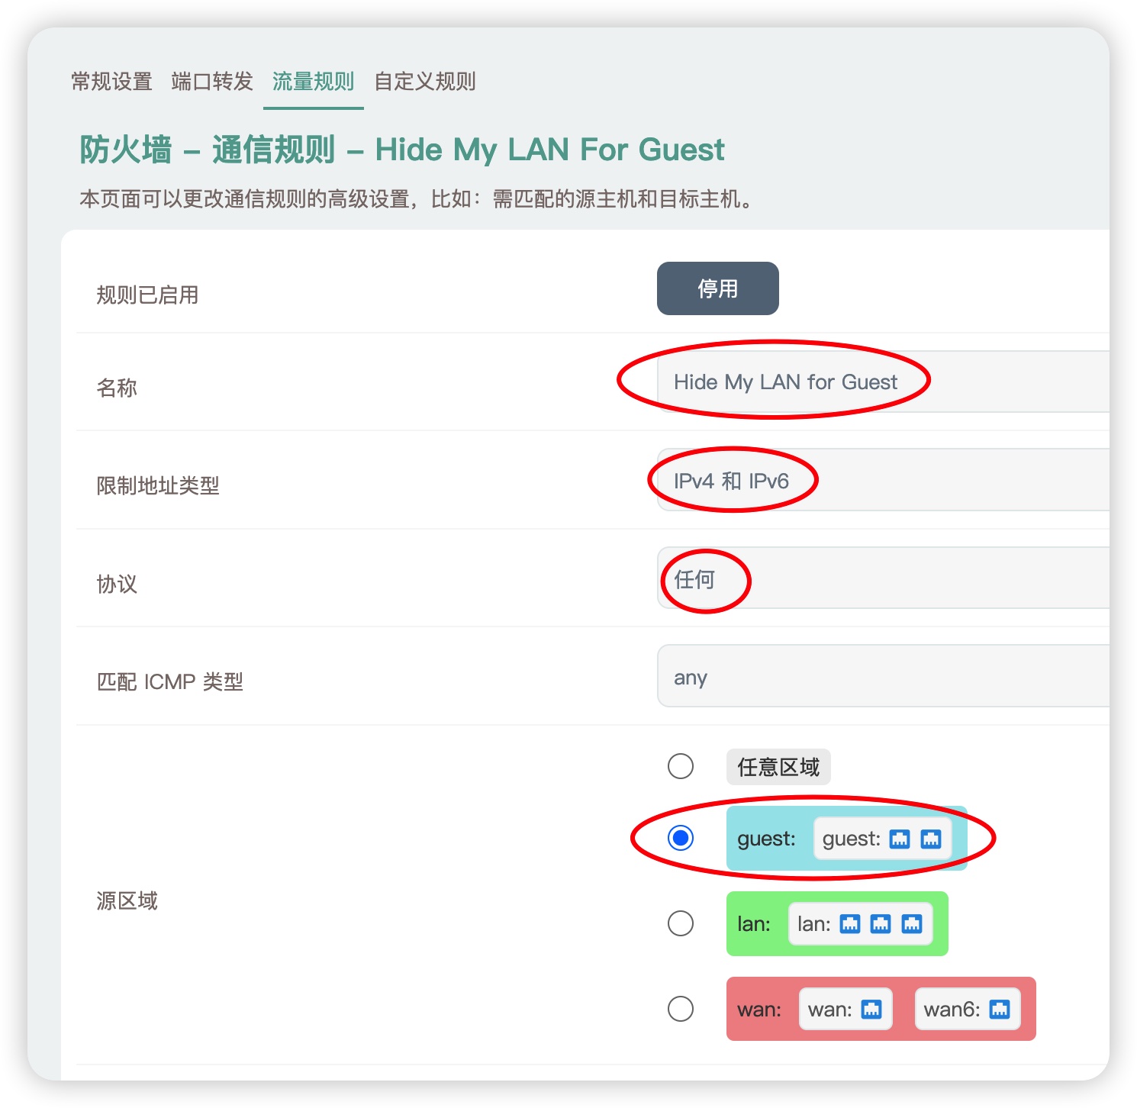Click first port icon in lan zone
This screenshot has height=1108, width=1137.
point(849,924)
